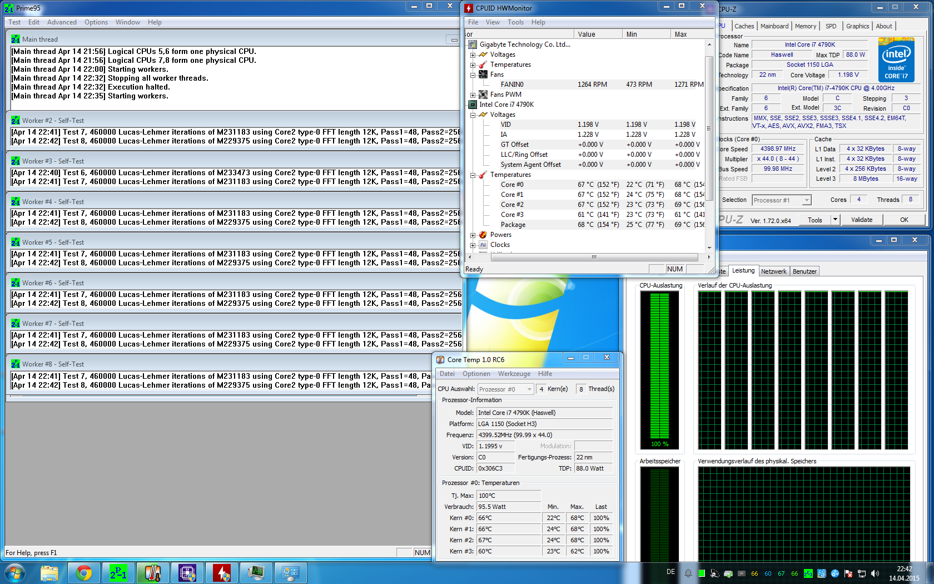
Task: Click the CPUID HWMonitor title bar icon
Action: click(469, 8)
